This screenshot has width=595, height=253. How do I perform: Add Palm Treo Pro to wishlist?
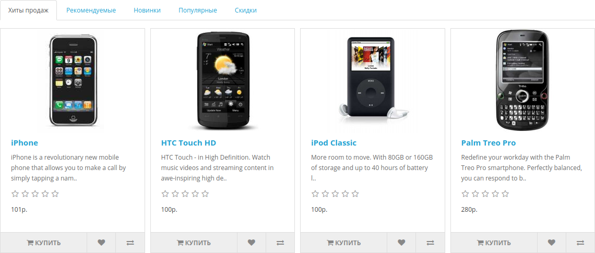551,243
